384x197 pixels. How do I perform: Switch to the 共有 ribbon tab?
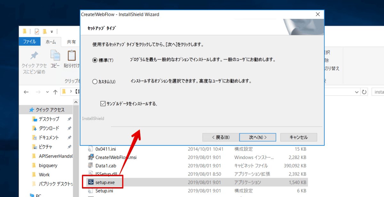click(x=71, y=42)
